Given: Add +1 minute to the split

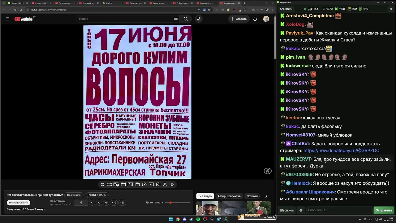Looking at the screenshot, I should pyautogui.click(x=92, y=203).
